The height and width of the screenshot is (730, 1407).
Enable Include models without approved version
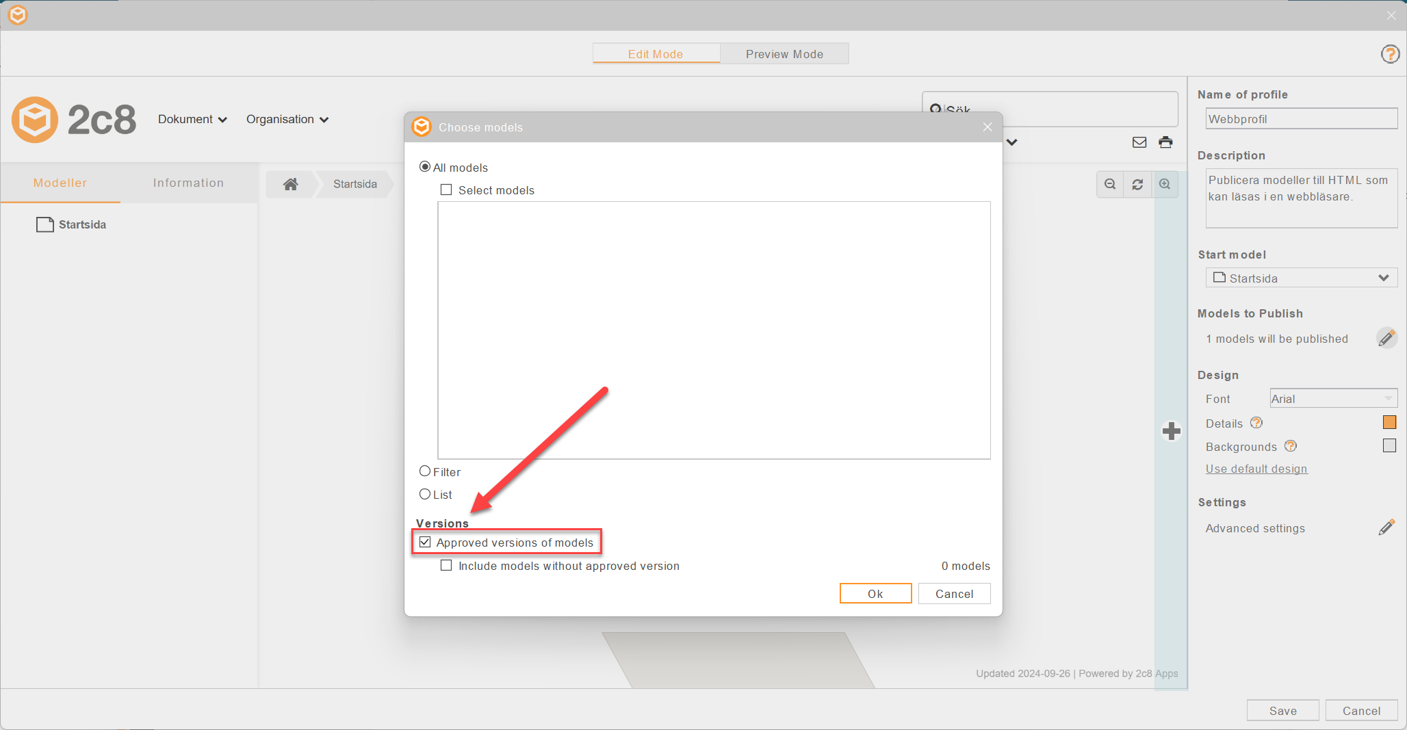[447, 565]
